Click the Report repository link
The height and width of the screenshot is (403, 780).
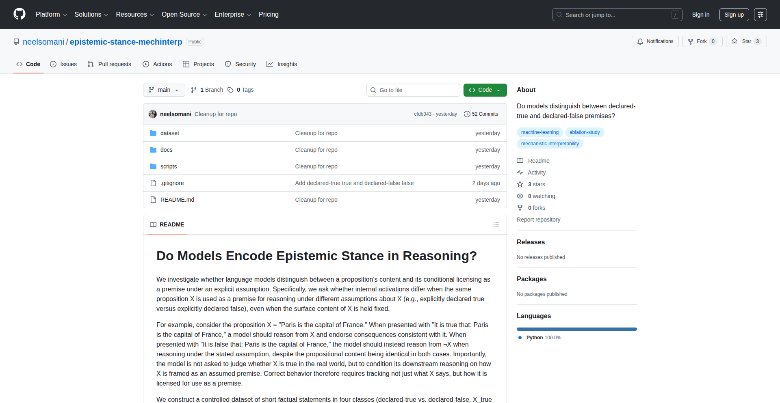[538, 220]
